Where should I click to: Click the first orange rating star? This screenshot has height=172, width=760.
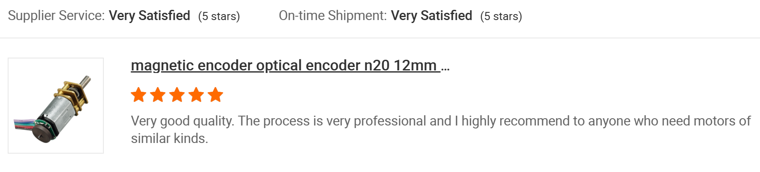[x=138, y=95]
